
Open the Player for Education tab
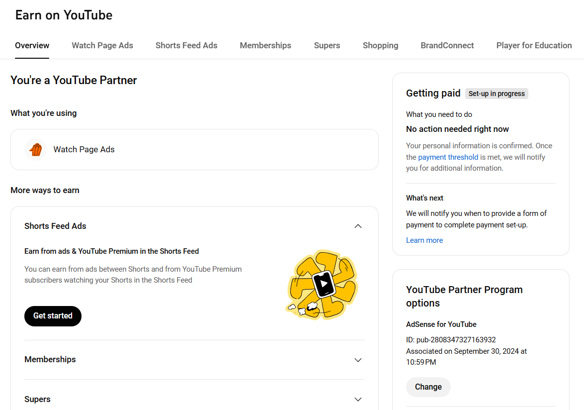pyautogui.click(x=534, y=45)
